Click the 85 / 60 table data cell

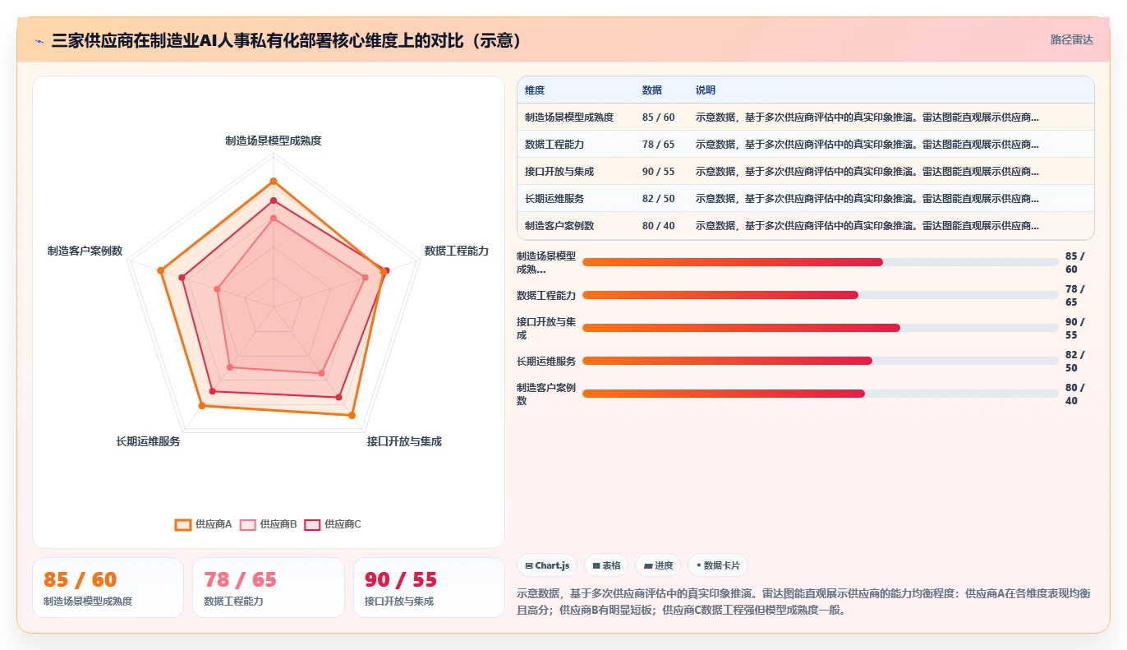click(659, 118)
